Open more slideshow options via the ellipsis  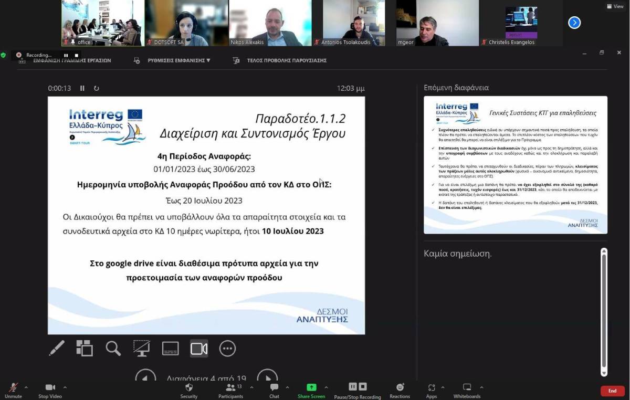coord(227,348)
